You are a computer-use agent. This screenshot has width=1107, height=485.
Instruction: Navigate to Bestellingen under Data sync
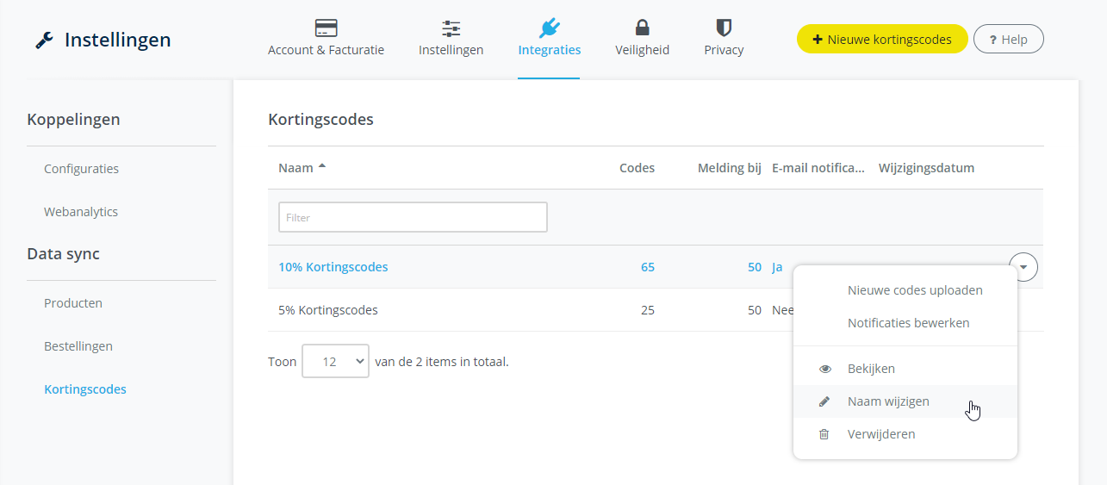[78, 346]
